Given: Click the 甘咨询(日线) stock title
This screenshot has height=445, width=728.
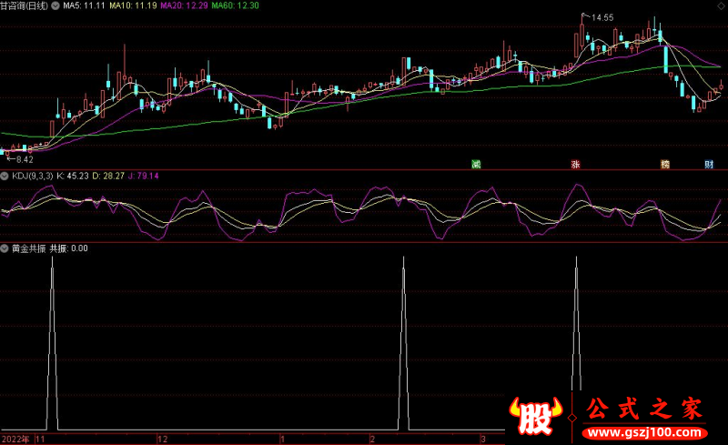Looking at the screenshot, I should click(x=26, y=5).
